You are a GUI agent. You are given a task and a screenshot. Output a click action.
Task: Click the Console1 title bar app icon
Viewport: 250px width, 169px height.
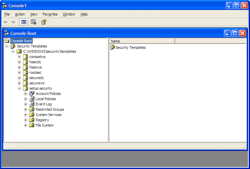point(5,6)
